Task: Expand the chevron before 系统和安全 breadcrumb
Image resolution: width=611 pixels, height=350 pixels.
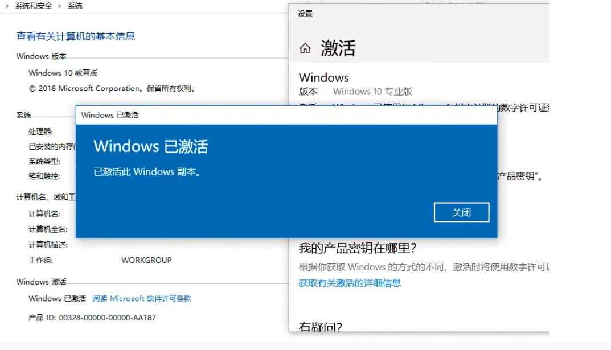Action: click(x=7, y=6)
